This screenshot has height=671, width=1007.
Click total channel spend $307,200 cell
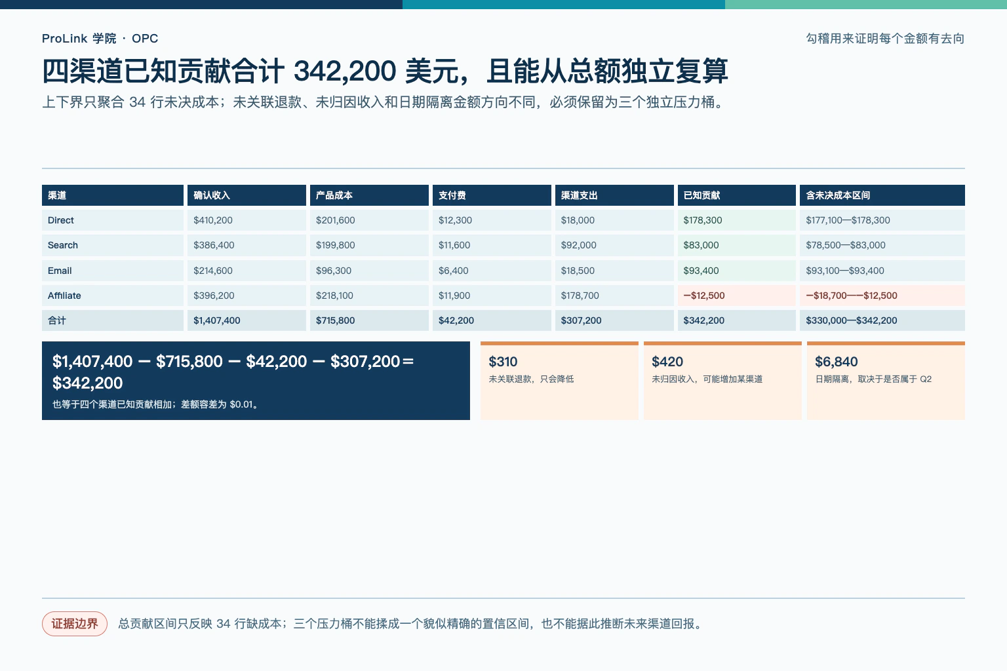614,320
